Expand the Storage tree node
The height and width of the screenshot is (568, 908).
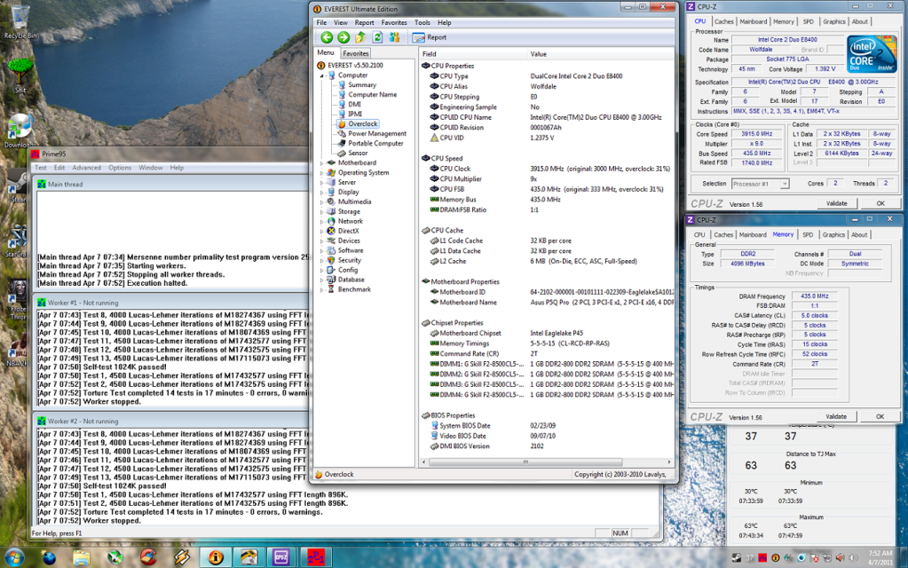tap(322, 212)
